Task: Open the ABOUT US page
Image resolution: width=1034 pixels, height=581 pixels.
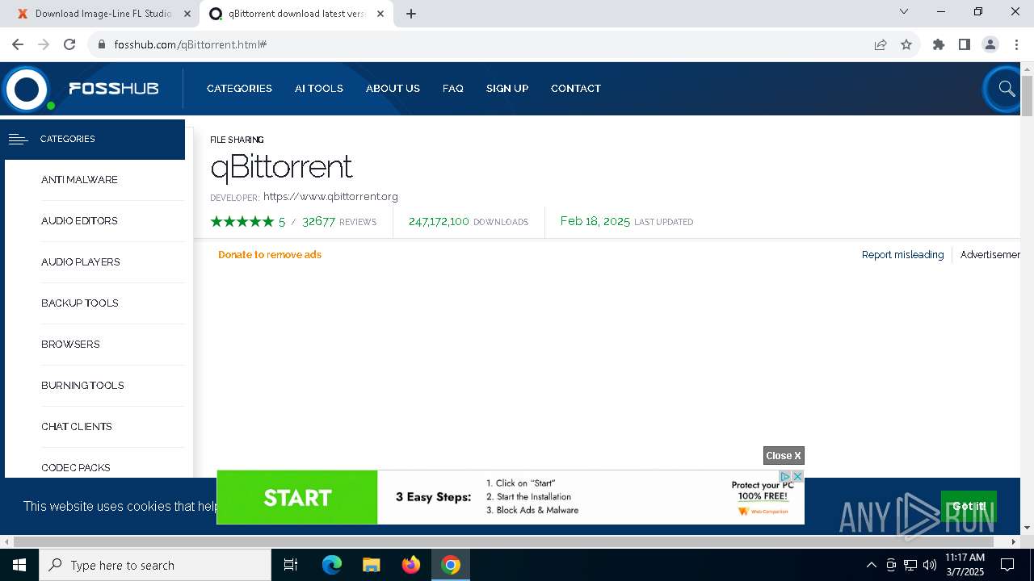Action: click(393, 89)
